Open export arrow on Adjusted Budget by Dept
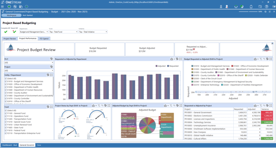The width and height of the screenshot is (276, 148). coord(168,106)
